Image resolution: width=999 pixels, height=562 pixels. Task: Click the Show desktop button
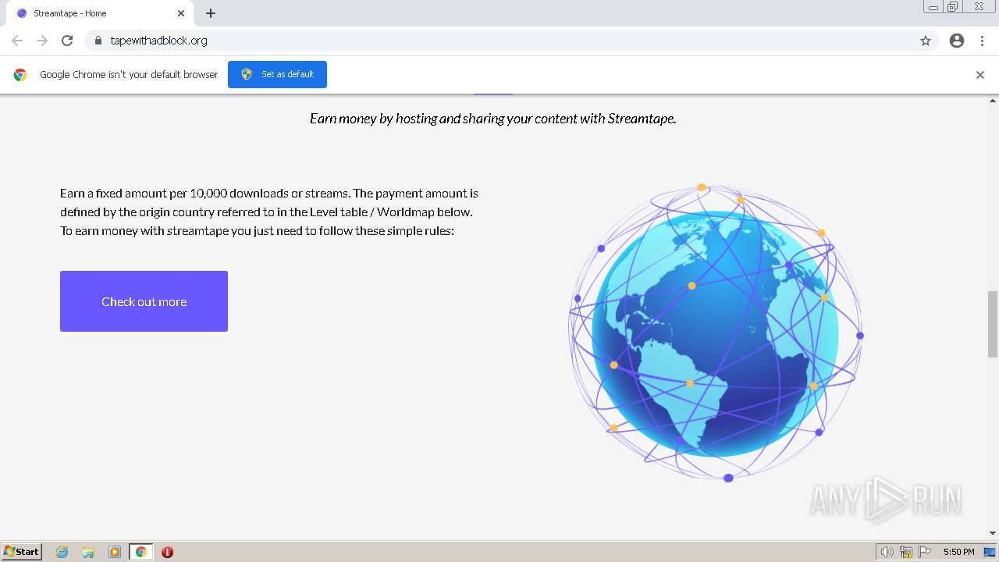[990, 552]
